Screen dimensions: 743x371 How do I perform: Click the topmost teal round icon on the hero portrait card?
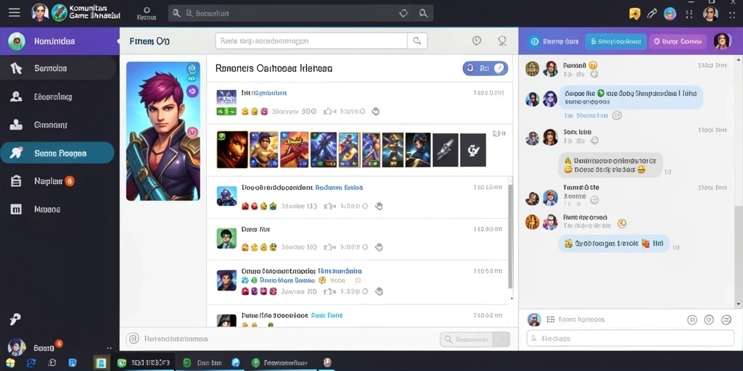coord(192,69)
